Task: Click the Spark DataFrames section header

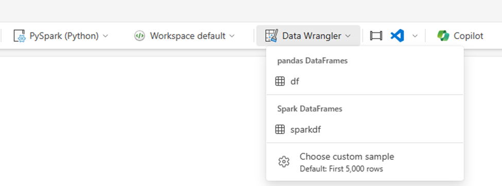Action: (309, 109)
